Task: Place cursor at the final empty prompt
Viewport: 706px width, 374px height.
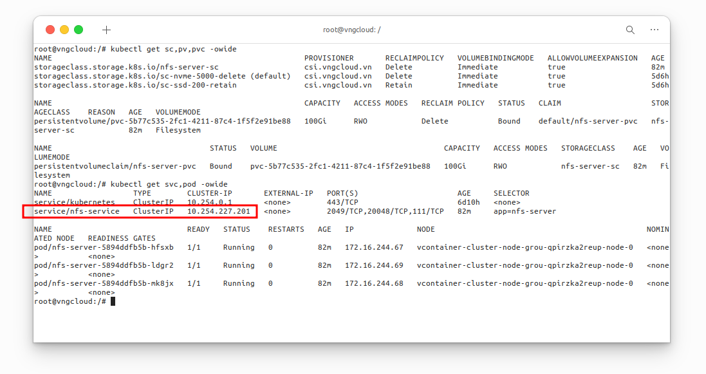Action: pos(113,301)
